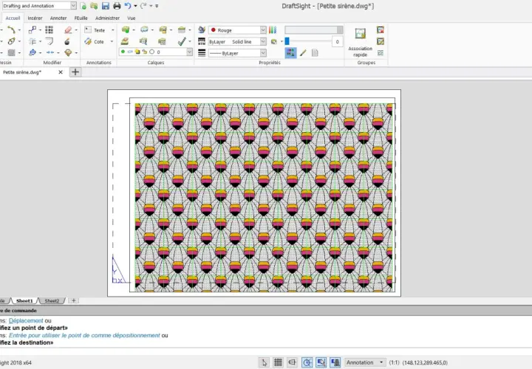Expand the Texte dropdown arrow
This screenshot has height=369, width=532.
[x=112, y=30]
